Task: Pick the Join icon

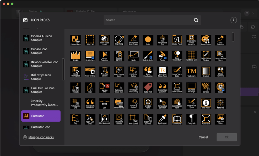Action: [105, 103]
